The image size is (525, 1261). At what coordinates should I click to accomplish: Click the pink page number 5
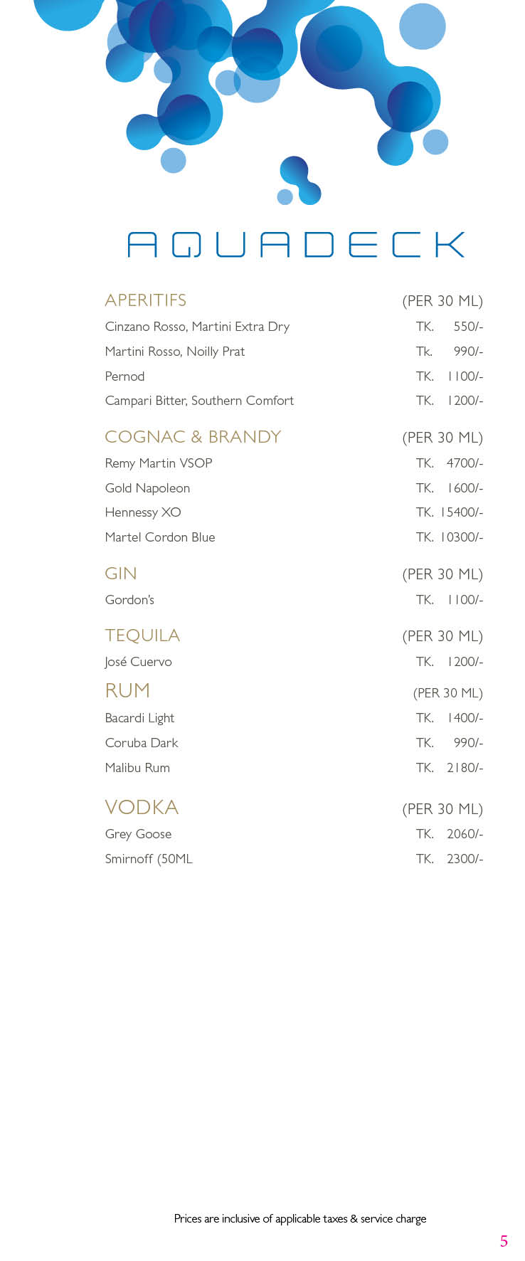coord(504,1242)
